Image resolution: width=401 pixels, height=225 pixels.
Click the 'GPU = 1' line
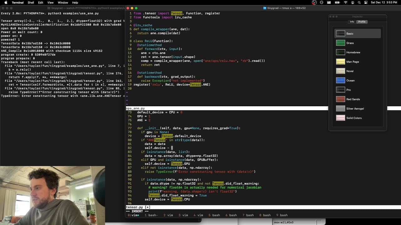(x=144, y=116)
